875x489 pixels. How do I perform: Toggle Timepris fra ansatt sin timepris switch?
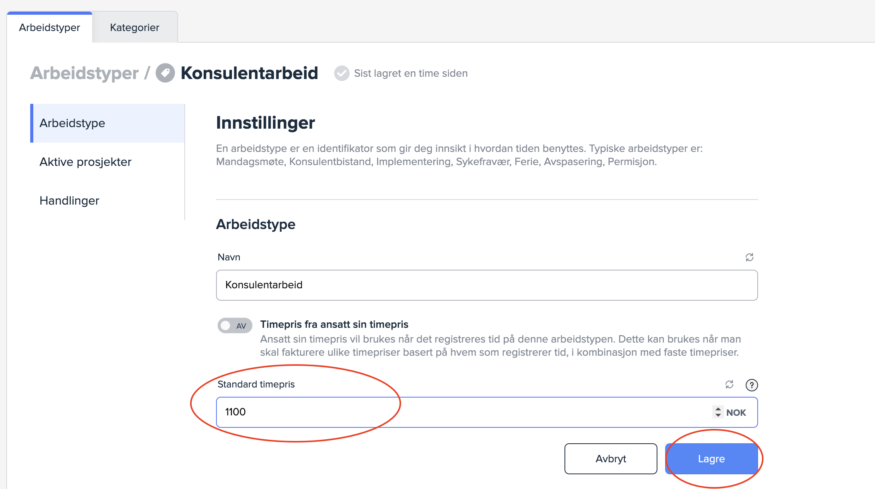pos(235,325)
